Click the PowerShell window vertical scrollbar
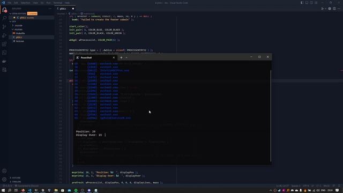The width and height of the screenshot is (343, 193). coord(271,116)
